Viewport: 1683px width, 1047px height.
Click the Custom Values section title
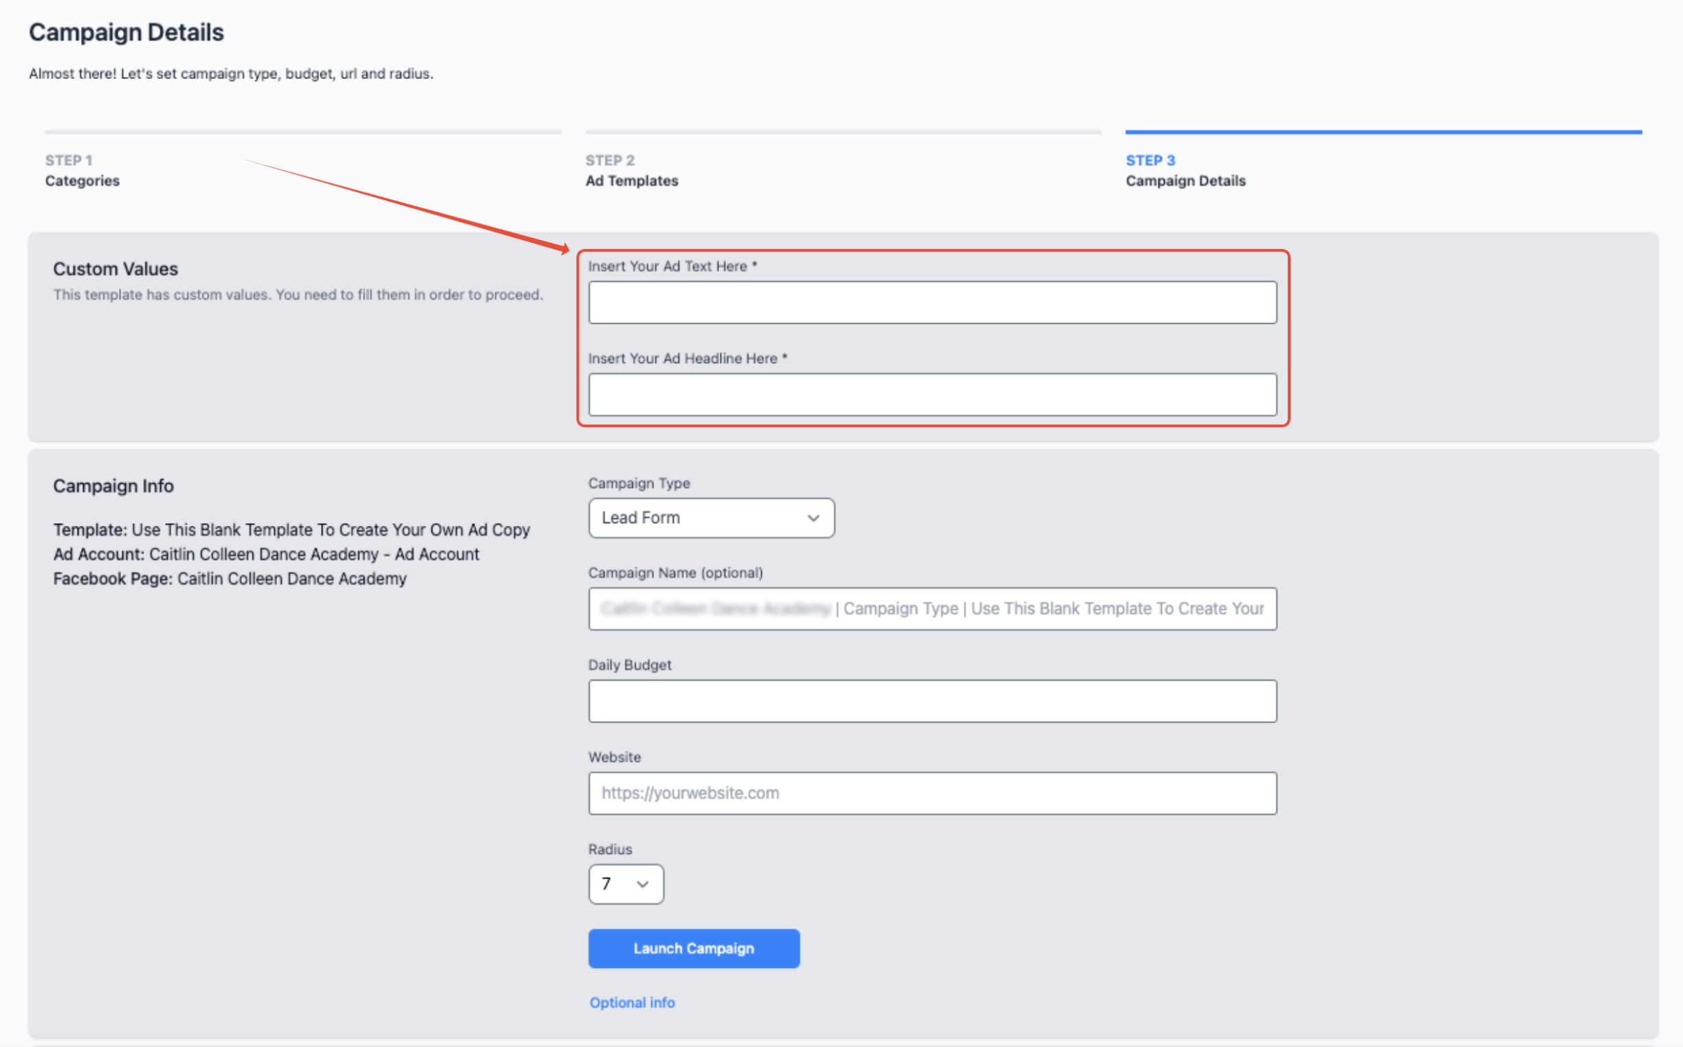tap(115, 269)
